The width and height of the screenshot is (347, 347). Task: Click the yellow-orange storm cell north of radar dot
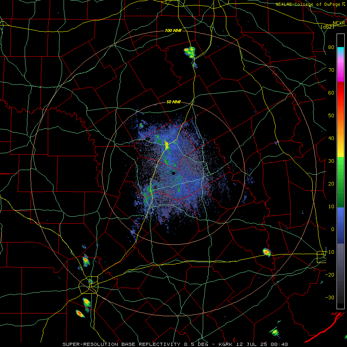pyautogui.click(x=167, y=145)
